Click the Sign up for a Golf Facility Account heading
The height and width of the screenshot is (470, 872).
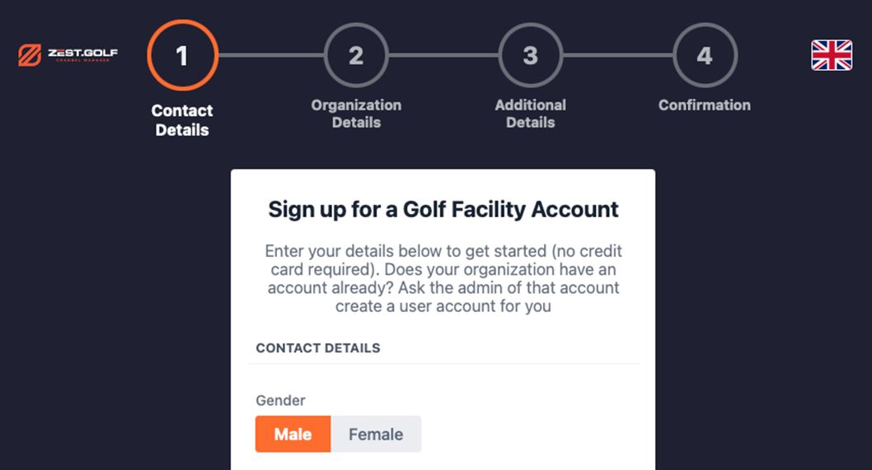tap(443, 209)
